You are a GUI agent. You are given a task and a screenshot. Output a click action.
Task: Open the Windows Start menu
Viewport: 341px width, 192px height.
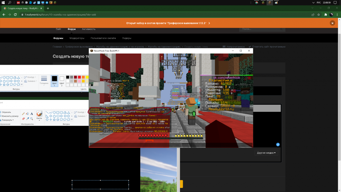pyautogui.click(x=3, y=3)
